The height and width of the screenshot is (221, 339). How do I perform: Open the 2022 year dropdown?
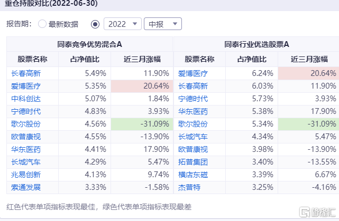coord(122,24)
